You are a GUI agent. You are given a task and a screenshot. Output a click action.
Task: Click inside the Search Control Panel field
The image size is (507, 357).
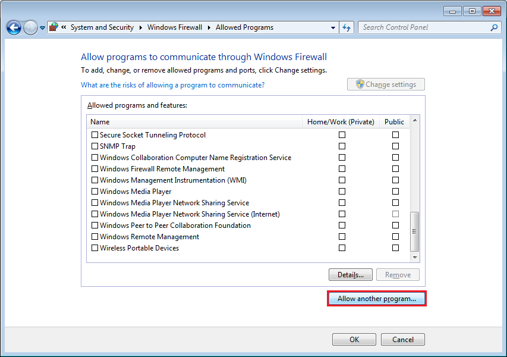(x=423, y=27)
